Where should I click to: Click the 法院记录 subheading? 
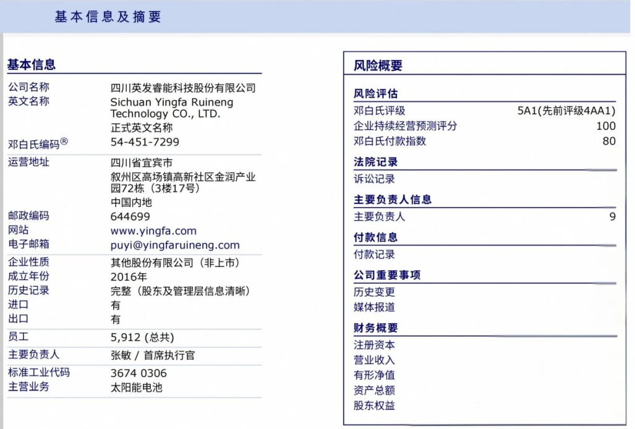(x=376, y=162)
